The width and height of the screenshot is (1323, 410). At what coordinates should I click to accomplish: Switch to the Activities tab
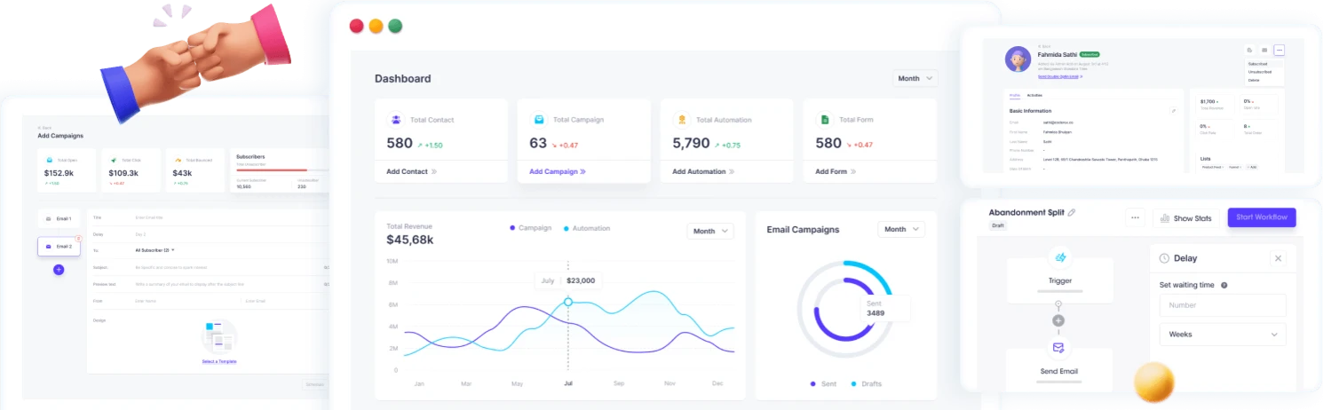pyautogui.click(x=1034, y=95)
